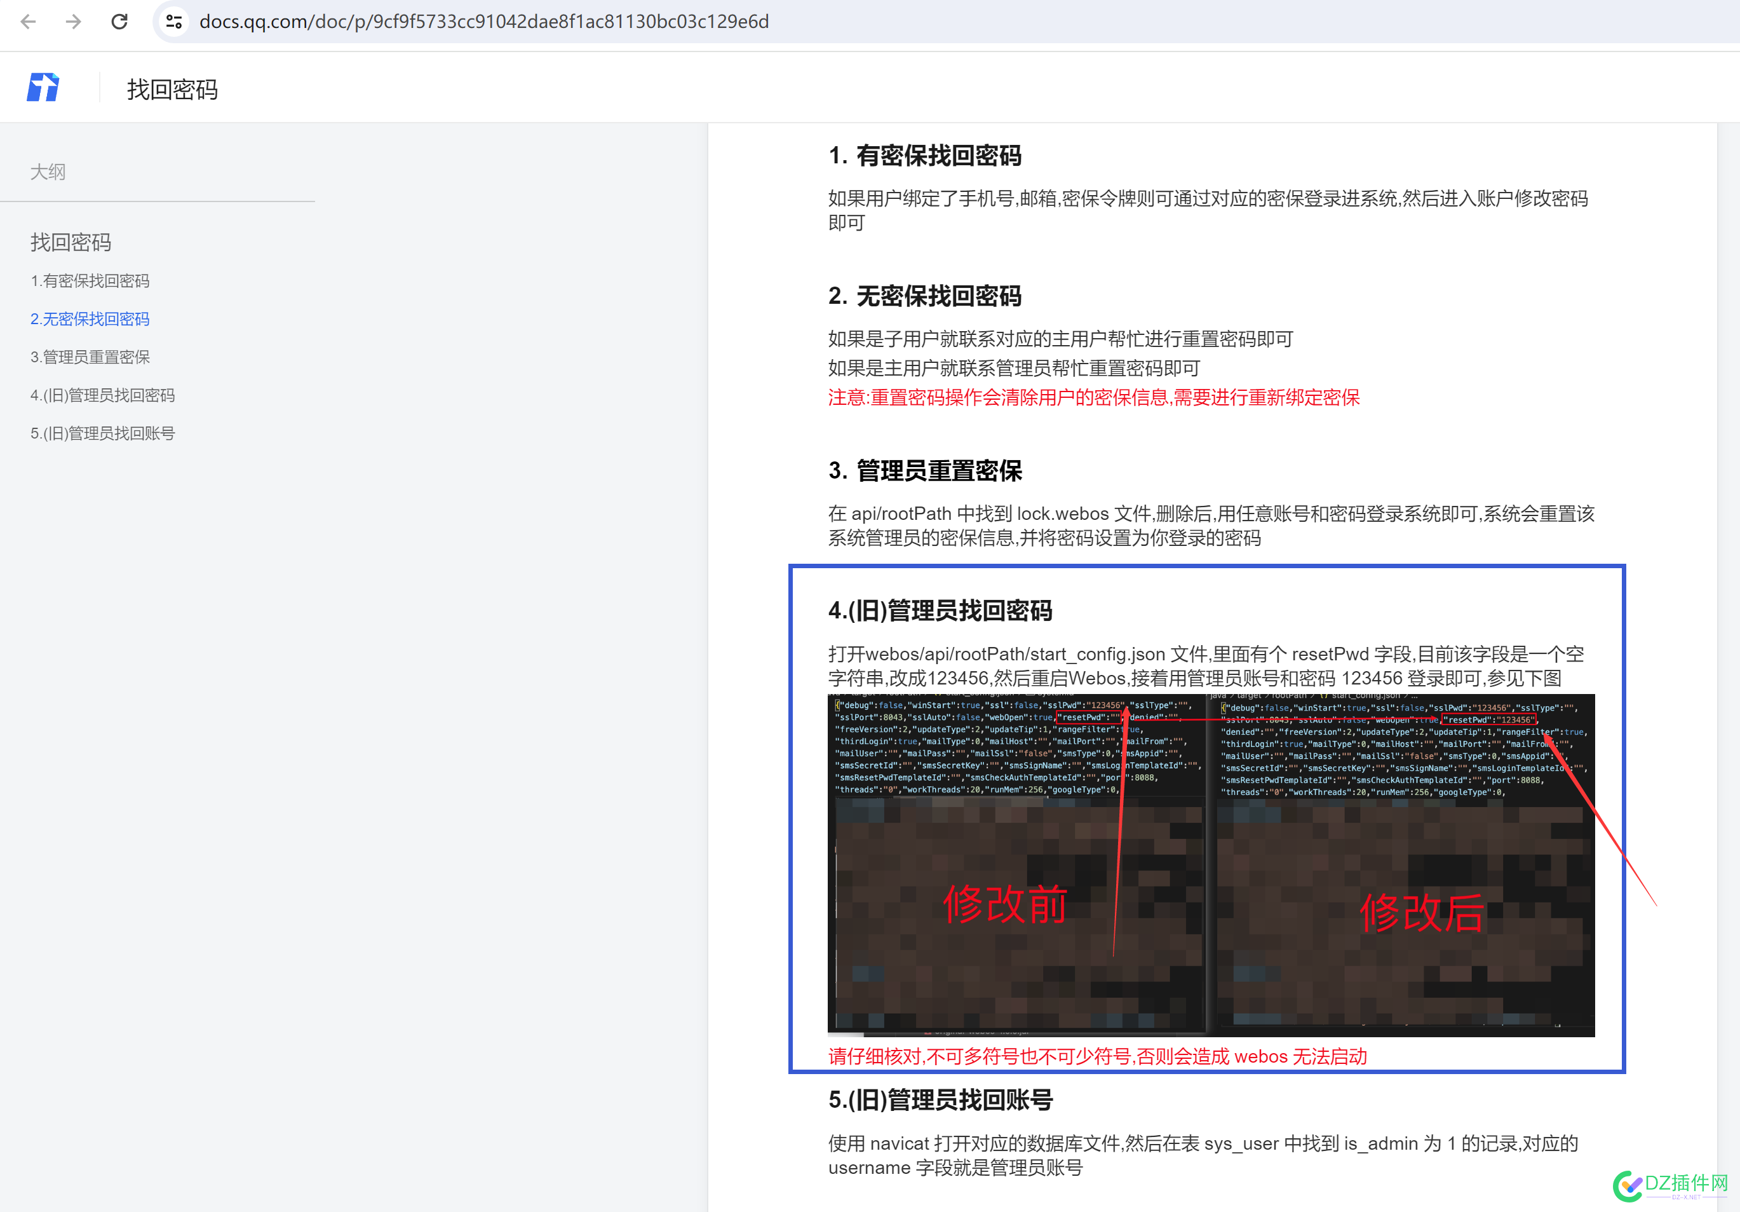Click the browser back arrow
The height and width of the screenshot is (1212, 1740).
pyautogui.click(x=28, y=21)
